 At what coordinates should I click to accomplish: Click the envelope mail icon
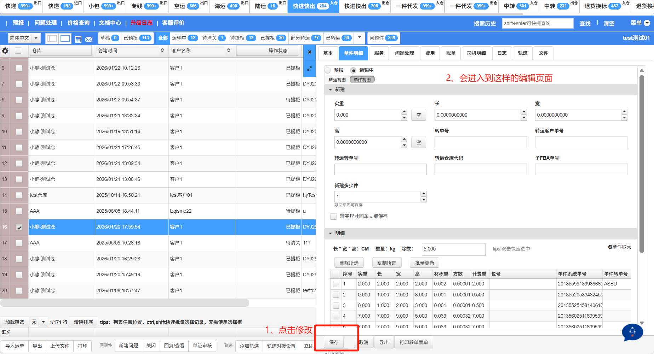tap(89, 39)
